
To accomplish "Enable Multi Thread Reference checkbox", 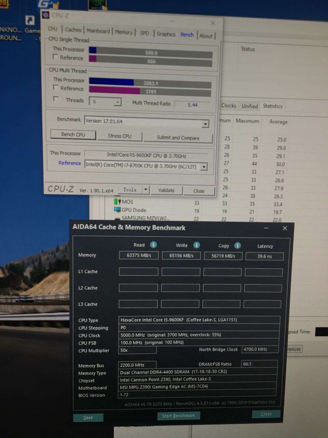I will pos(56,88).
